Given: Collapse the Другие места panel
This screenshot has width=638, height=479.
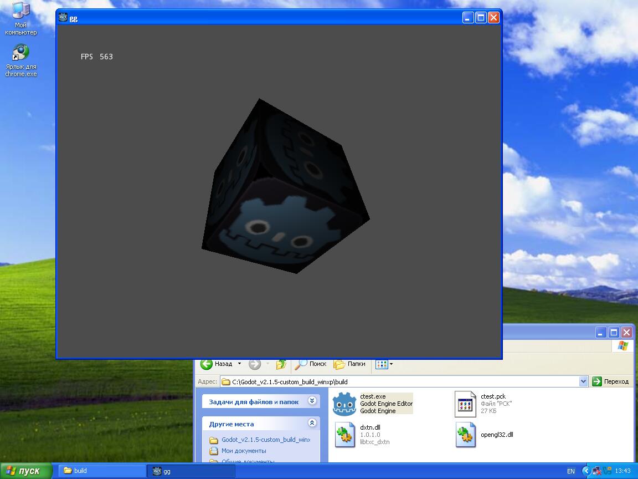Looking at the screenshot, I should click(x=312, y=423).
